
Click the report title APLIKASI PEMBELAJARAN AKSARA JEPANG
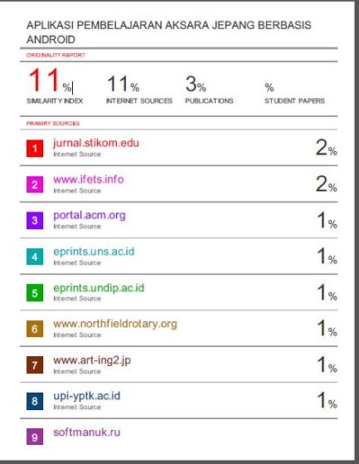point(168,32)
